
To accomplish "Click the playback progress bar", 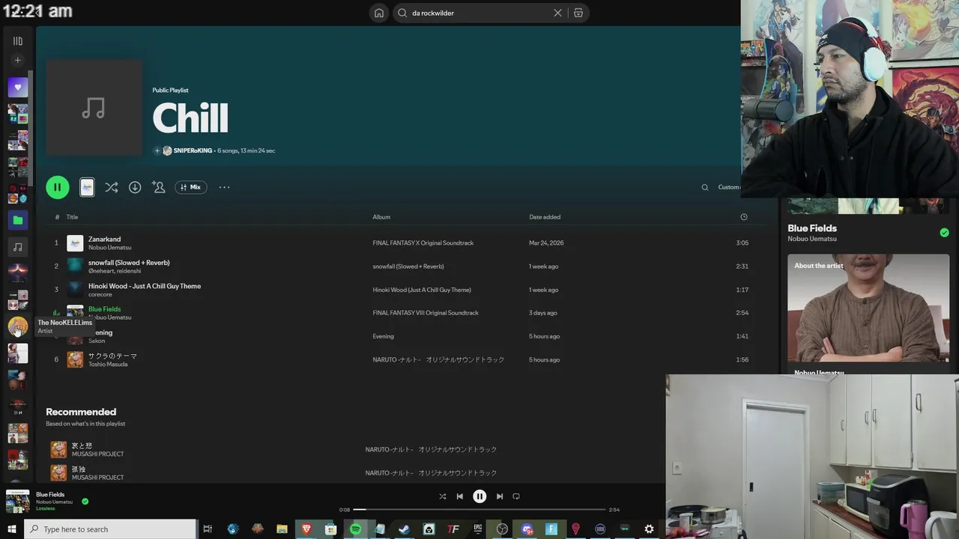I will (x=479, y=510).
